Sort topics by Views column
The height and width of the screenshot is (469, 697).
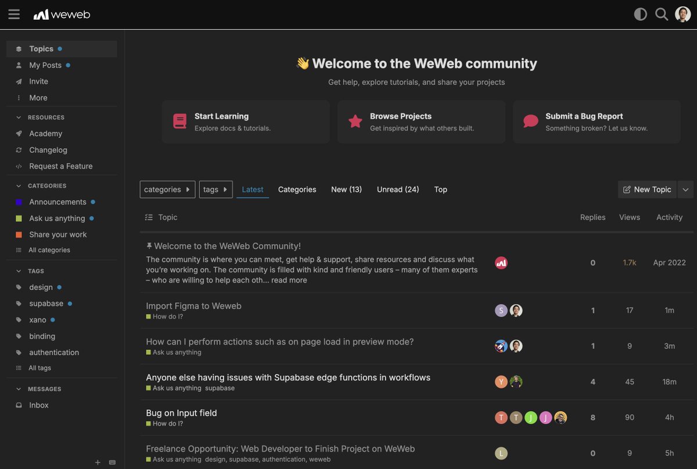click(x=630, y=217)
